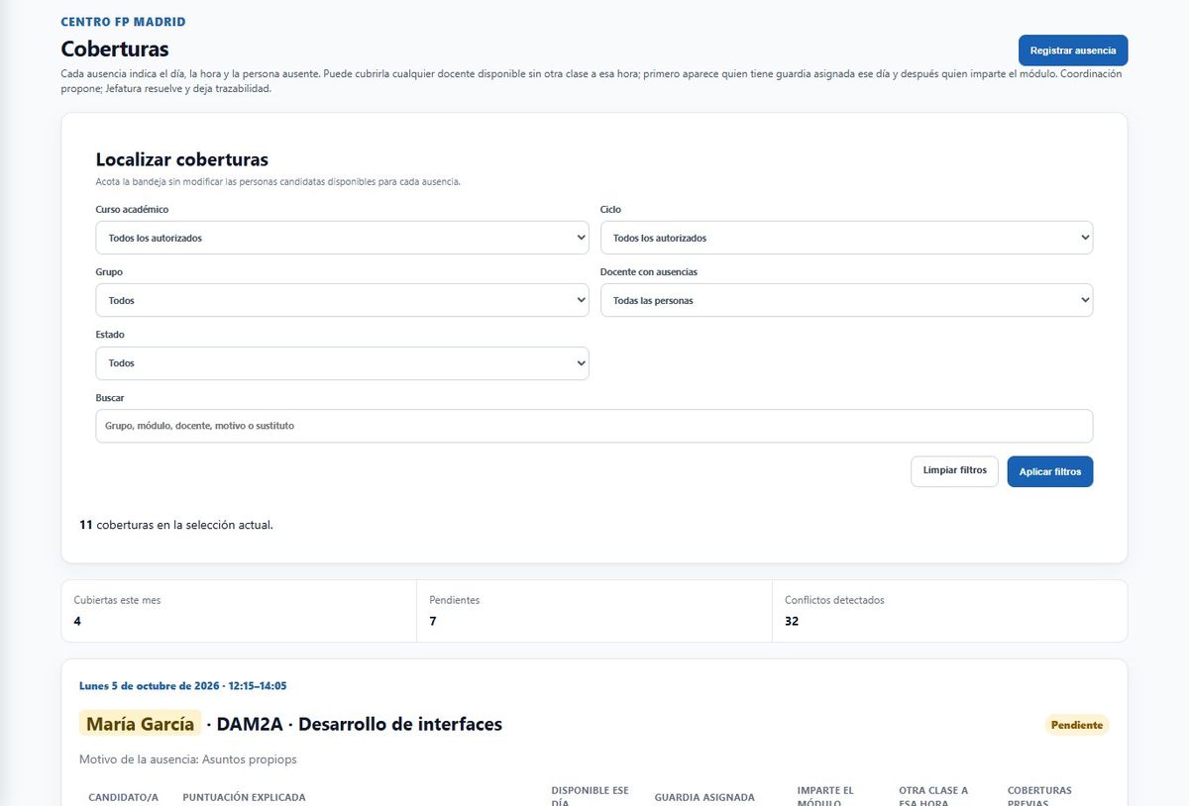
Task: Open the Grupo dropdown
Action: point(342,300)
